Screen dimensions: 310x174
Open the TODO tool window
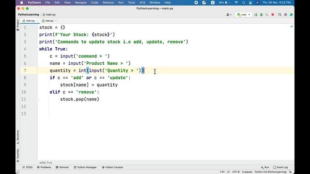(x=27, y=167)
